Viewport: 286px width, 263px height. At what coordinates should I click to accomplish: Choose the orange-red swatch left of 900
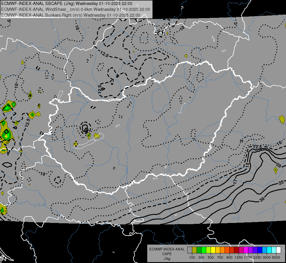(x=227, y=250)
